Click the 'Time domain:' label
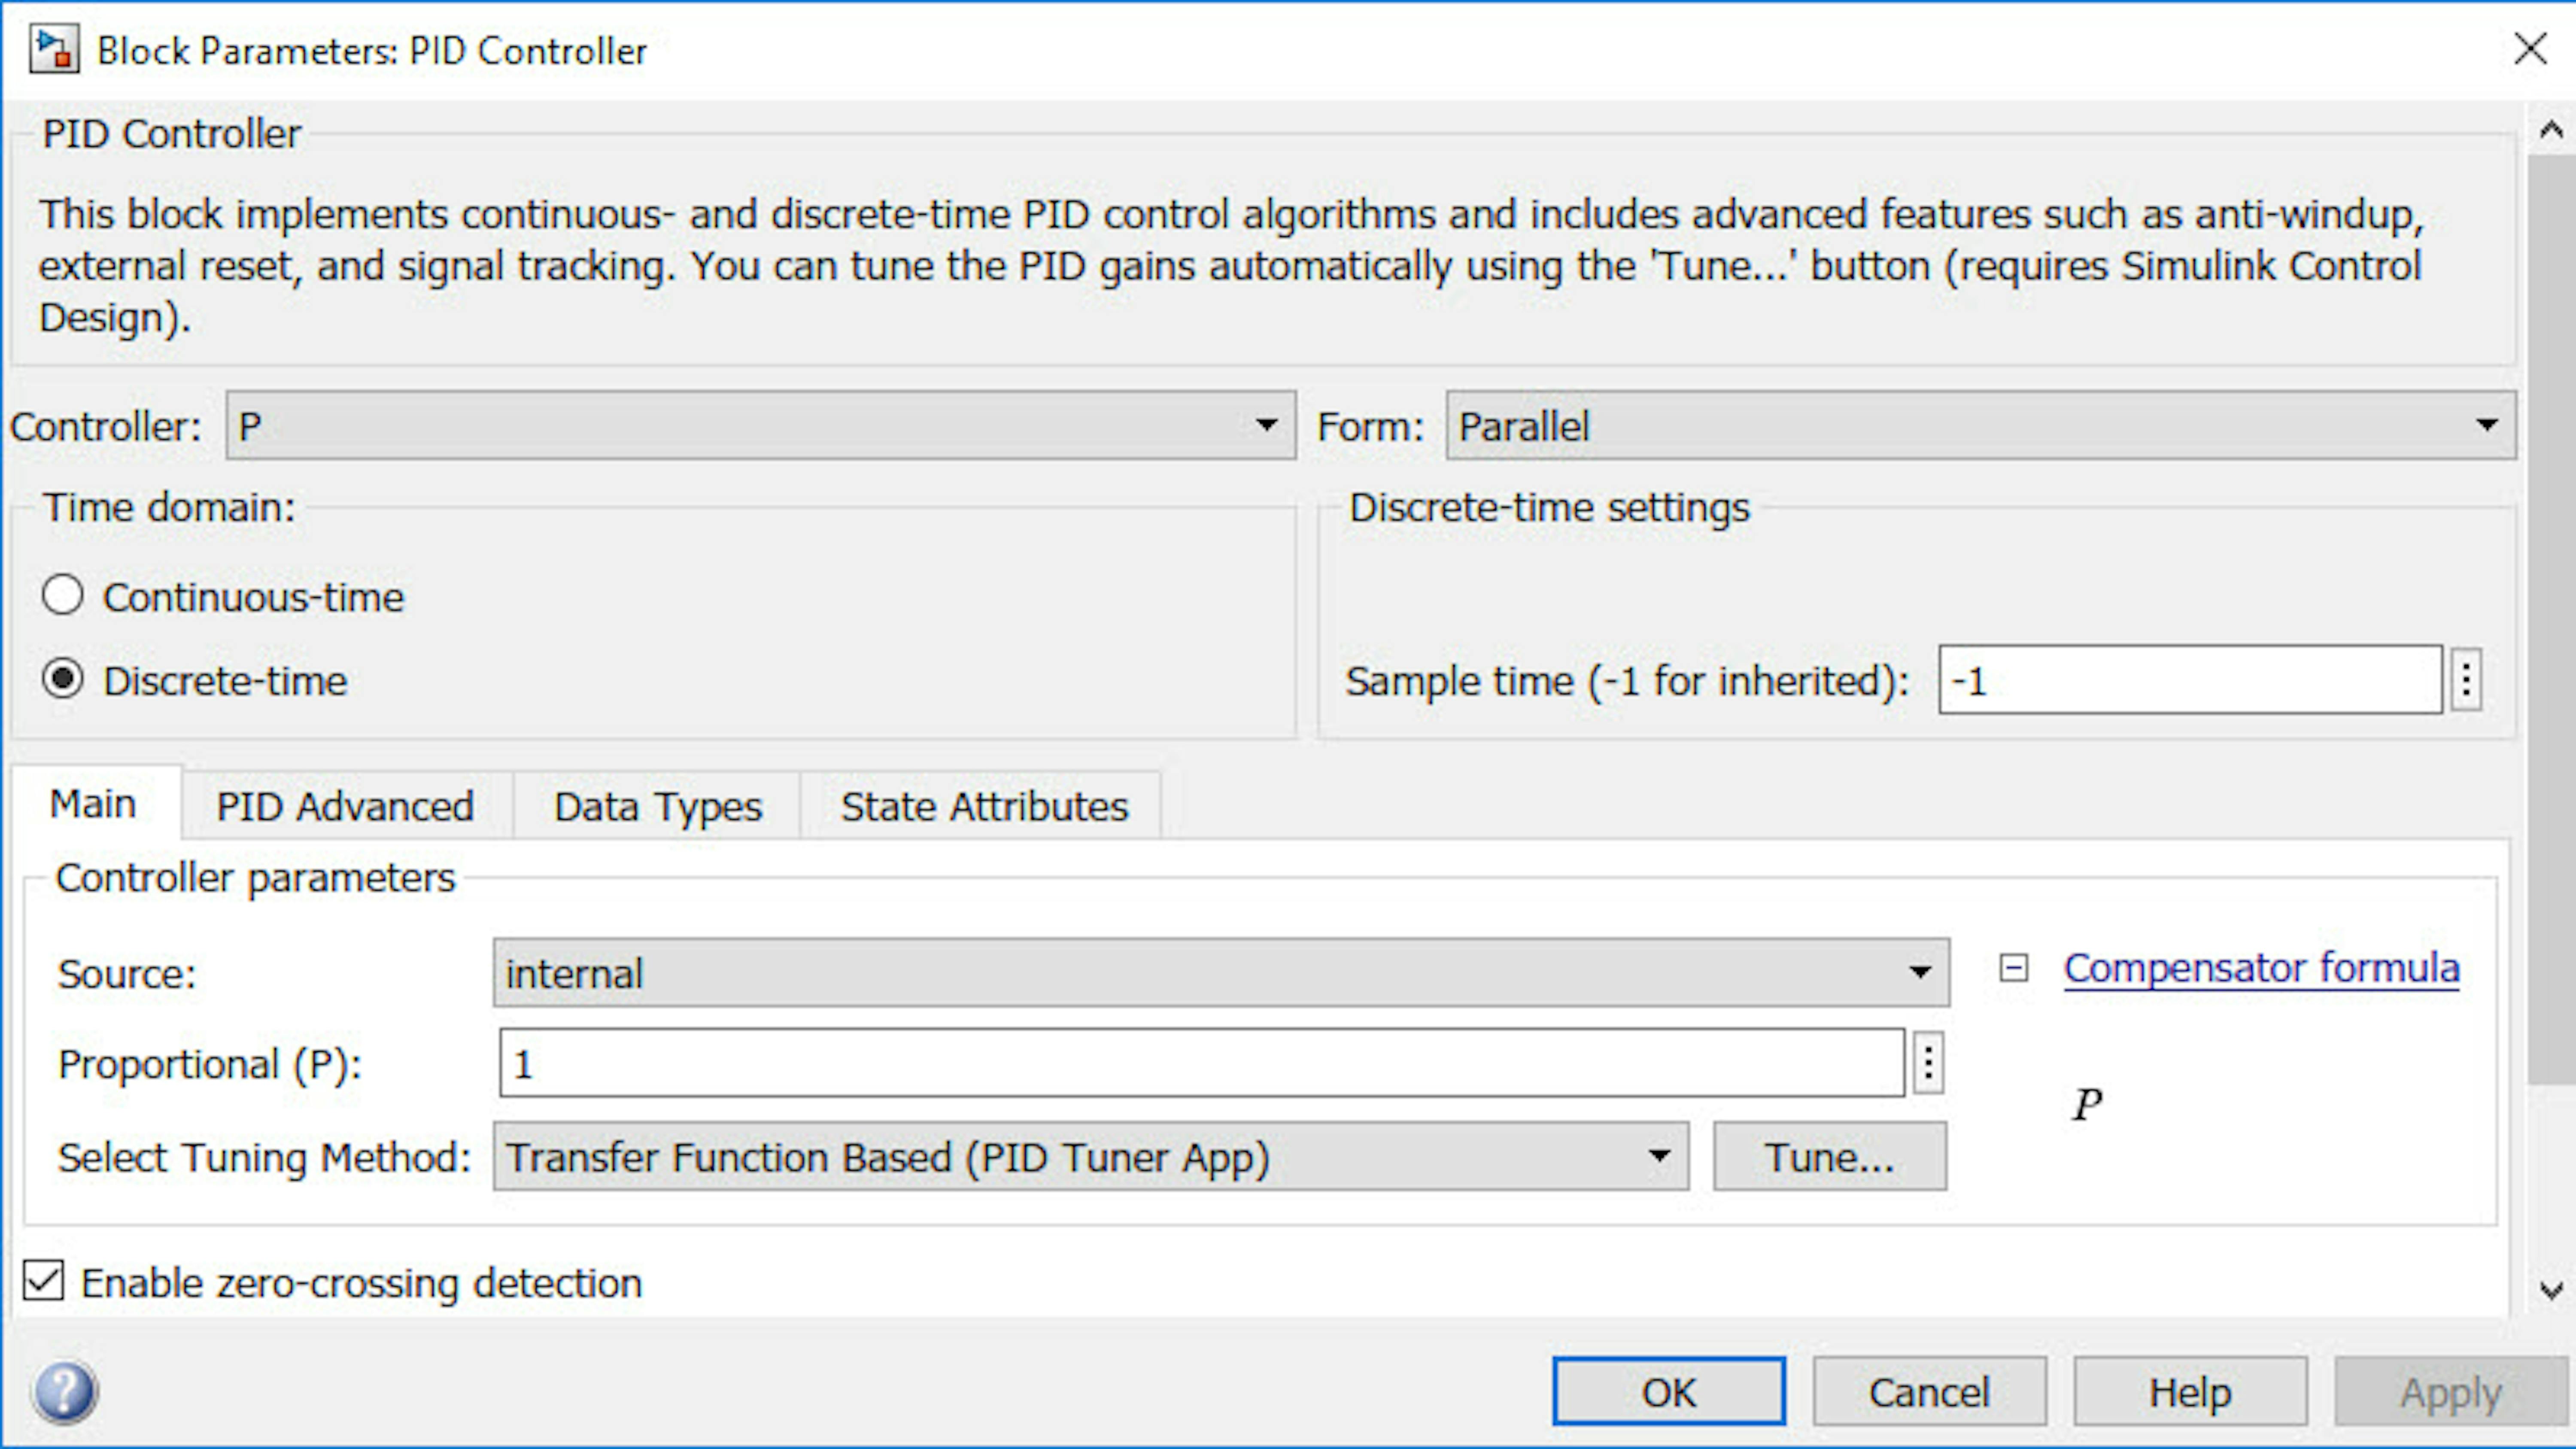Image resolution: width=2576 pixels, height=1449 pixels. point(170,507)
